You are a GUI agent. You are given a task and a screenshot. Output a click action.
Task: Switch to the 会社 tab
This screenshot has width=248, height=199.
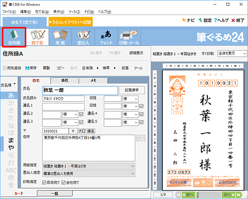(64, 80)
